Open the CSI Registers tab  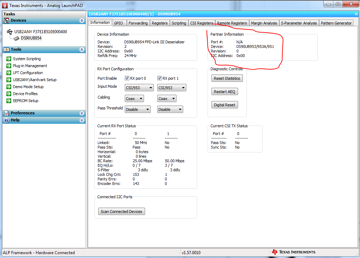coord(202,23)
